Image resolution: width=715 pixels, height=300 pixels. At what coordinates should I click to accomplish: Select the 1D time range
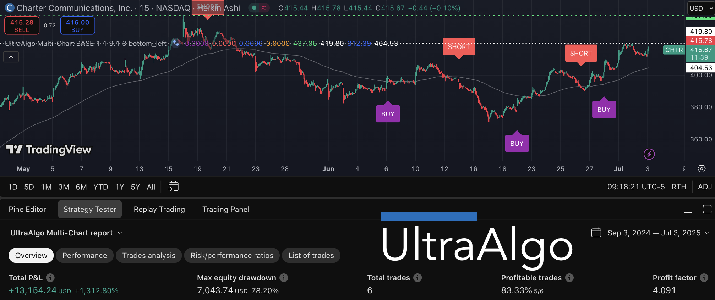click(13, 187)
